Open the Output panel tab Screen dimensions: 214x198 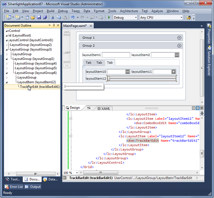33,187
